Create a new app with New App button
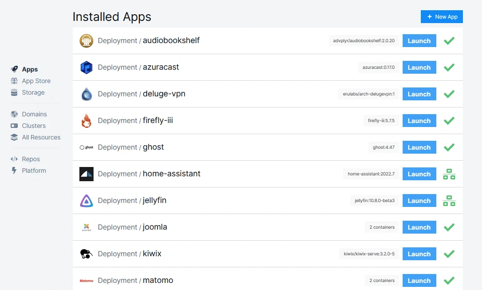Viewport: 482px width, 290px height. point(442,16)
